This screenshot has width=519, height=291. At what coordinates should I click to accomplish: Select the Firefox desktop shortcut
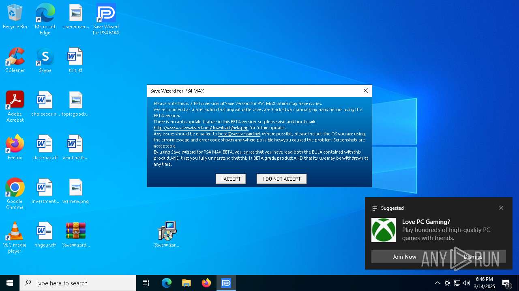[x=15, y=148]
